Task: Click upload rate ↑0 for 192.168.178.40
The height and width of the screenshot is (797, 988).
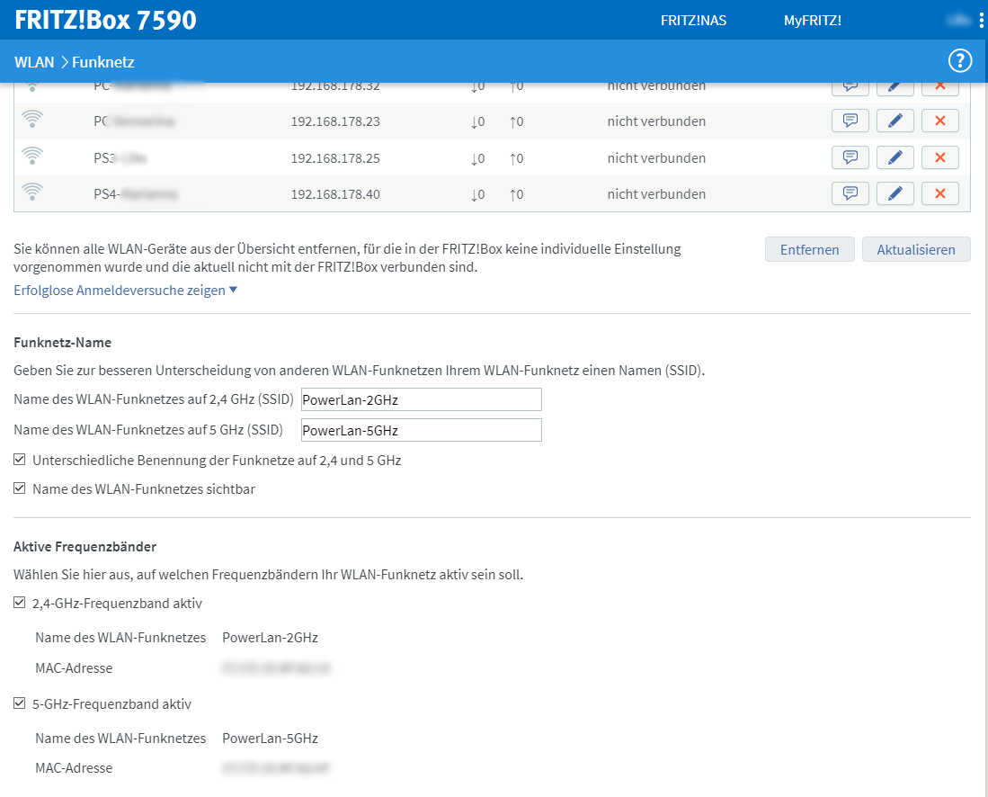Action: [516, 195]
